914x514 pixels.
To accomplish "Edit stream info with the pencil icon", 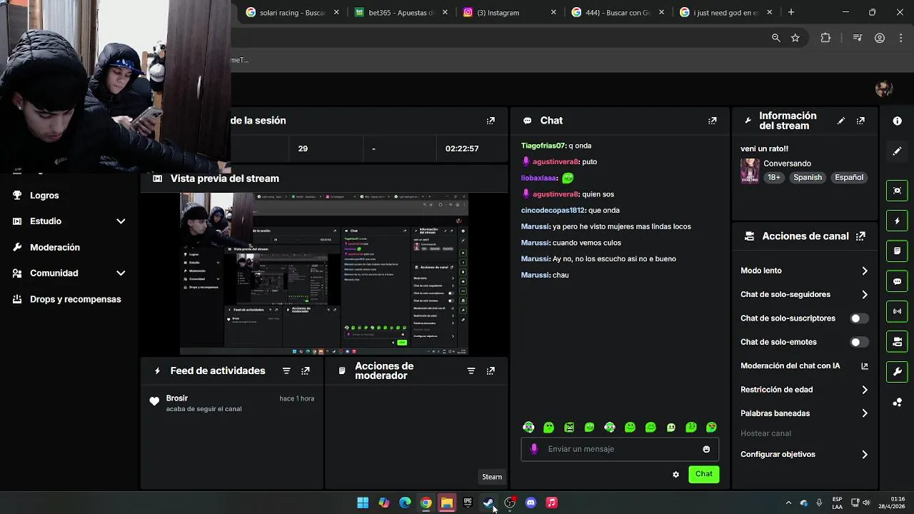I will point(840,121).
